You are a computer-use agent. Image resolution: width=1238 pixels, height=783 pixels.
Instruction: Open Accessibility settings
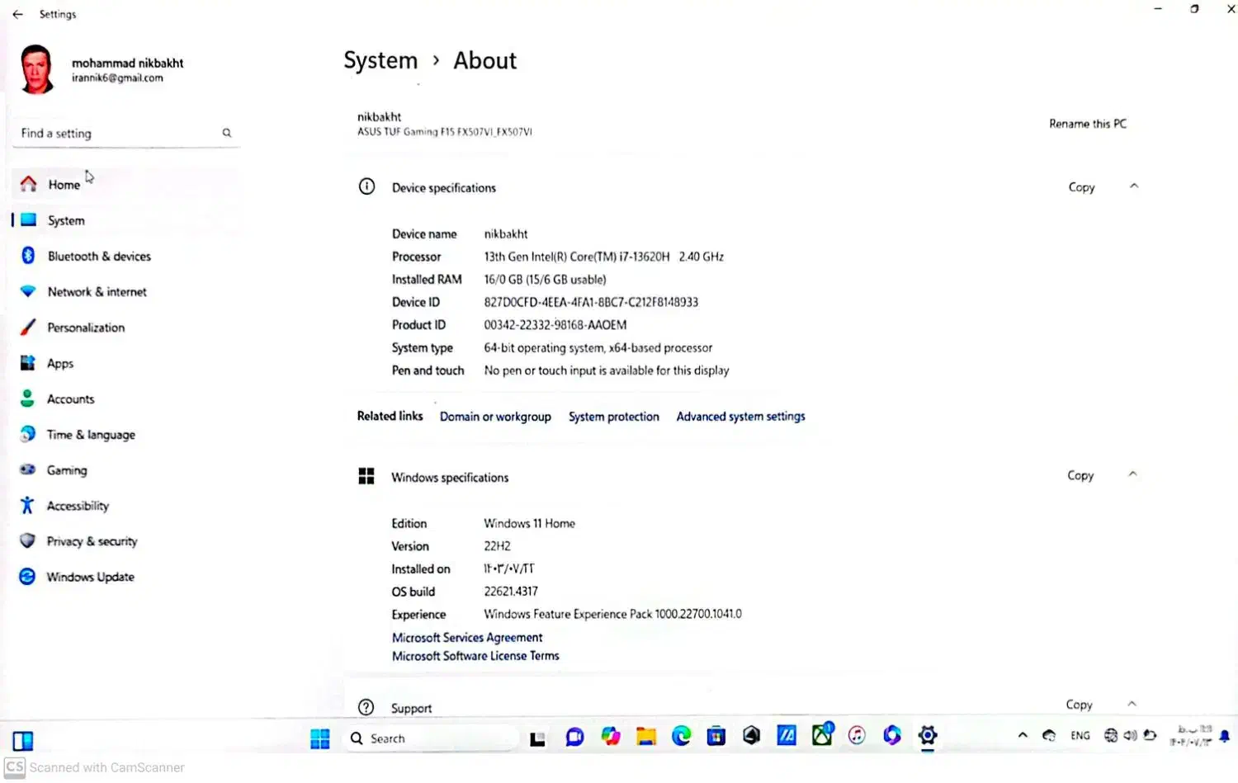pyautogui.click(x=78, y=507)
